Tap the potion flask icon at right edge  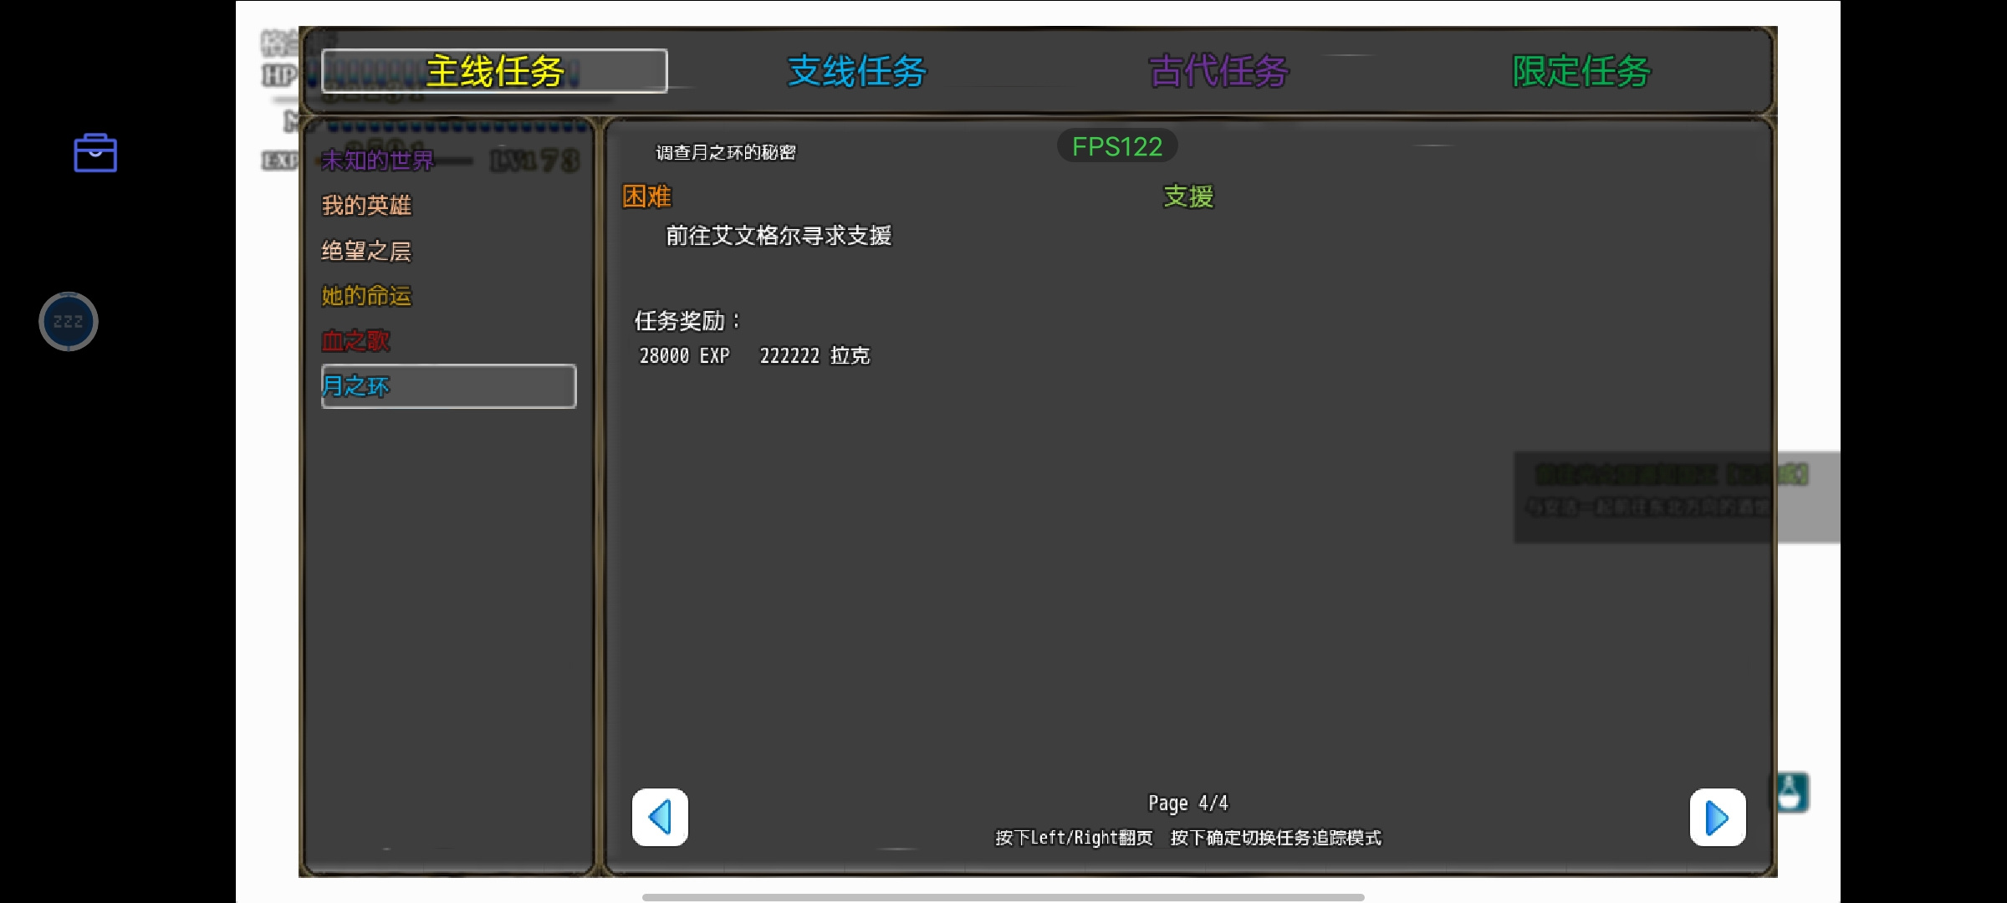1791,792
